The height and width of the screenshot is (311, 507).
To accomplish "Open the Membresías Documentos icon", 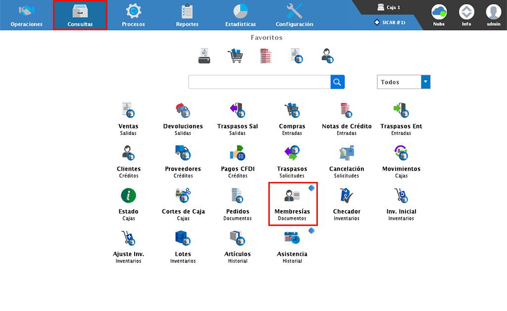I will click(x=292, y=196).
